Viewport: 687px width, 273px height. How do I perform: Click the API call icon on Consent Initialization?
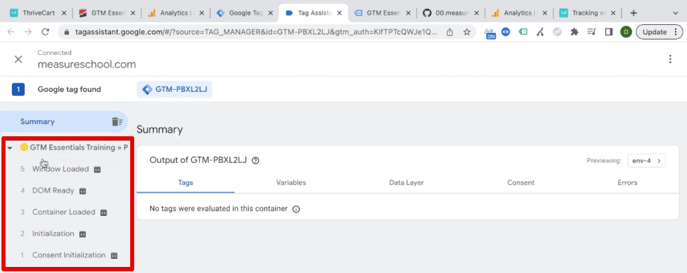pyautogui.click(x=114, y=256)
